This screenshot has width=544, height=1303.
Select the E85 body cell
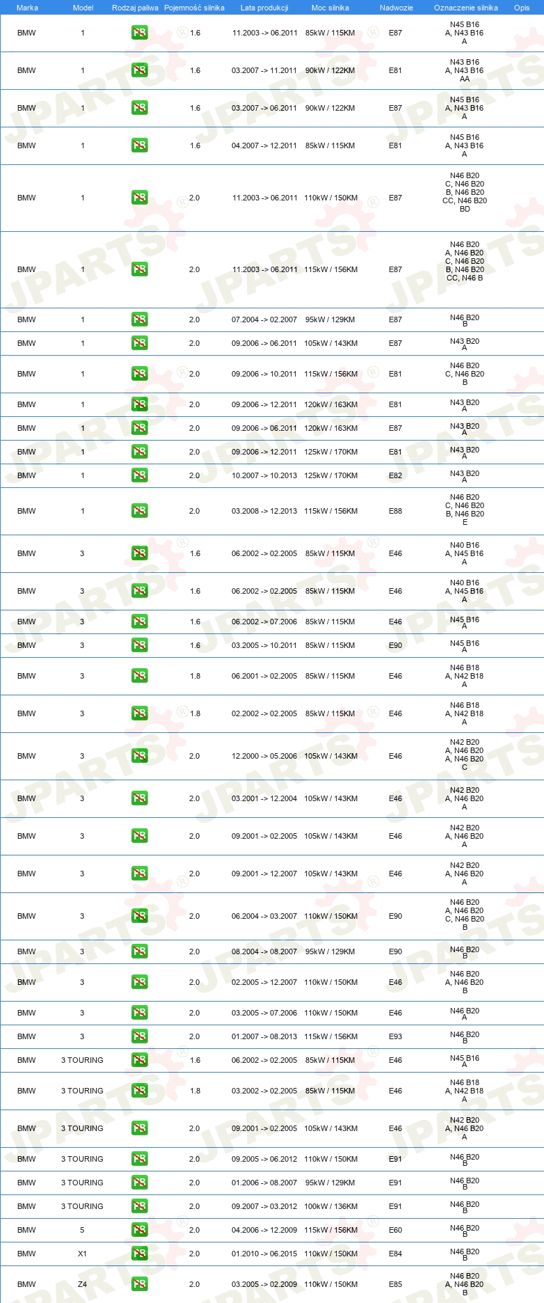click(395, 1284)
